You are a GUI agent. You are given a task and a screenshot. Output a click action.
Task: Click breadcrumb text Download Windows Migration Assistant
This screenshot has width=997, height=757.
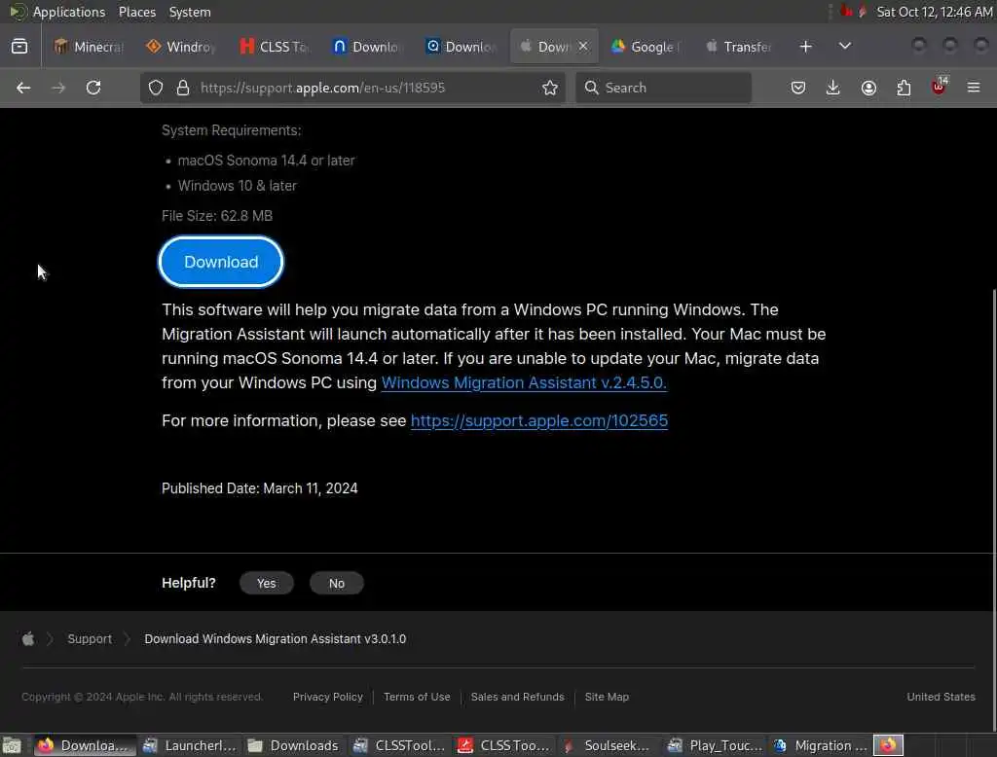coord(275,638)
